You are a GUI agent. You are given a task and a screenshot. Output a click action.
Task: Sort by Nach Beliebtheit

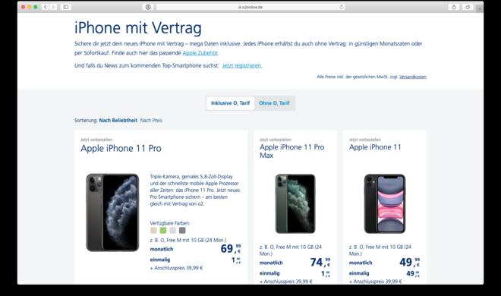(118, 121)
